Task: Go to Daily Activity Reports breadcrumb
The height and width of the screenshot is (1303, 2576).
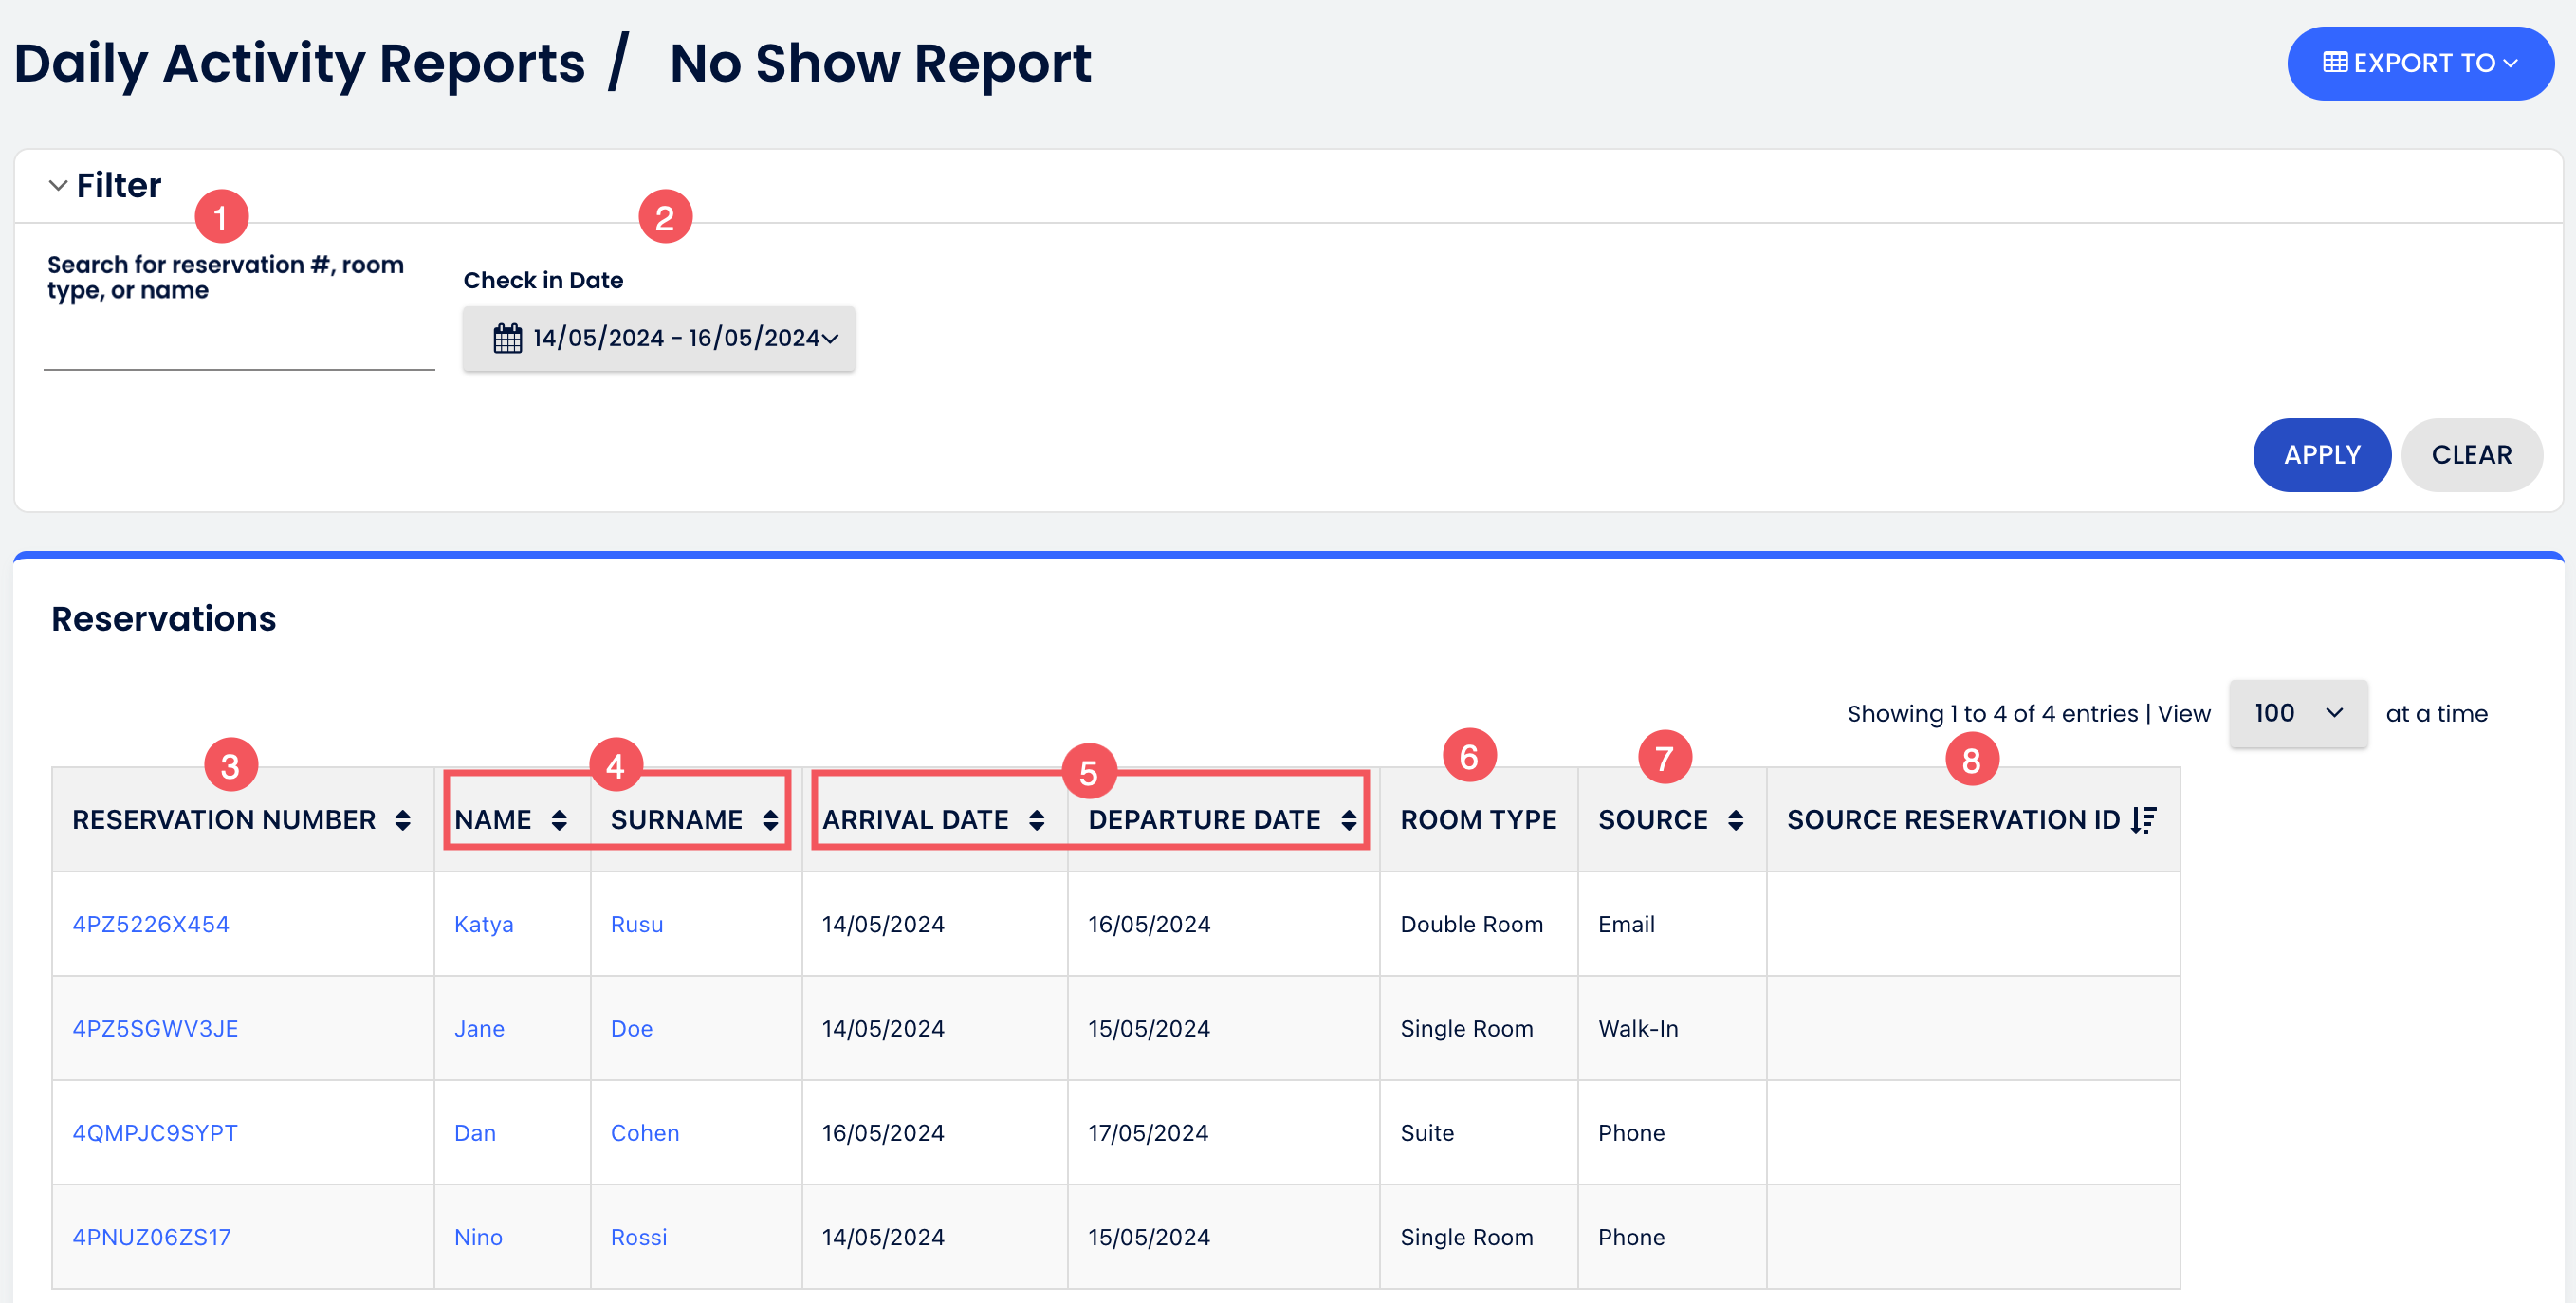Action: coord(300,63)
